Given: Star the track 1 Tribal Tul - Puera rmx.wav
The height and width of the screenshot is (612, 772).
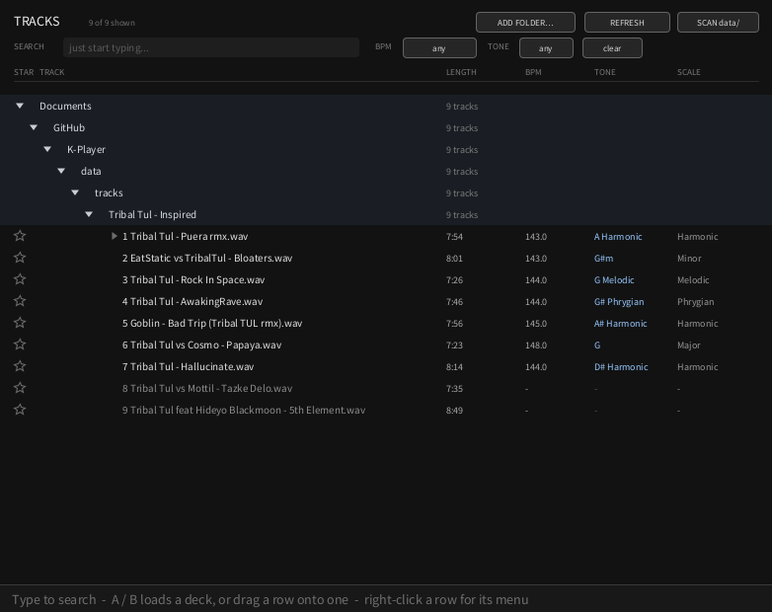Looking at the screenshot, I should point(20,236).
